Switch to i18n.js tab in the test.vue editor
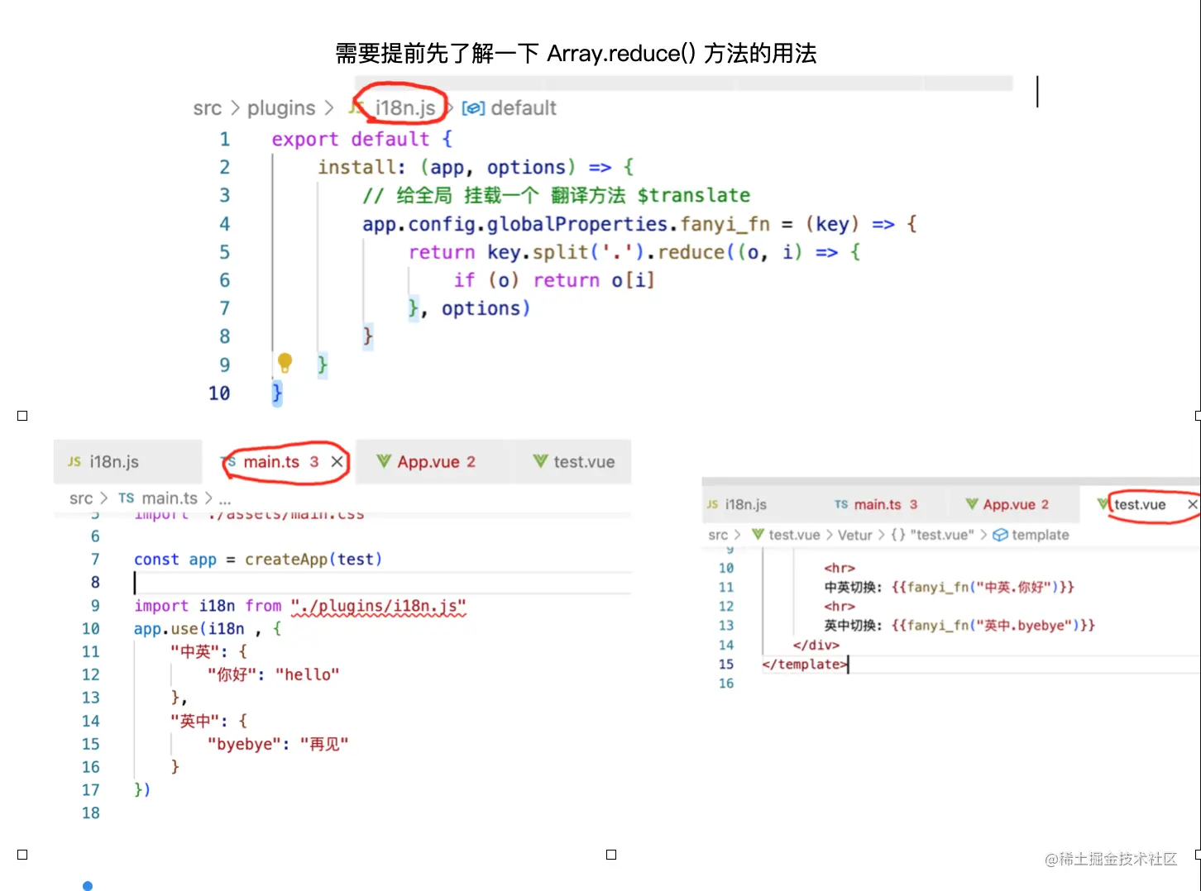 (x=746, y=504)
